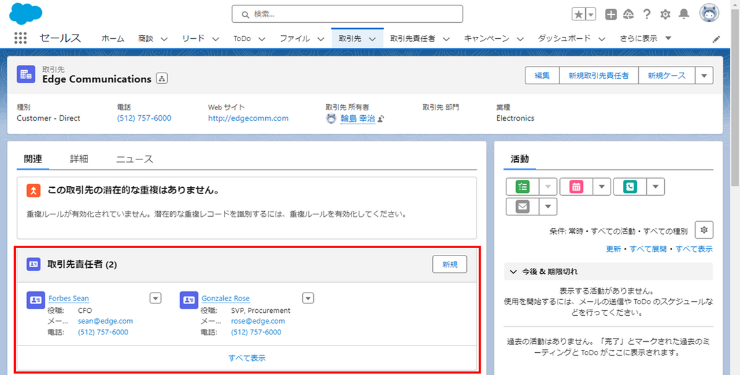Click the duplicate alert orange icon

coord(33,190)
